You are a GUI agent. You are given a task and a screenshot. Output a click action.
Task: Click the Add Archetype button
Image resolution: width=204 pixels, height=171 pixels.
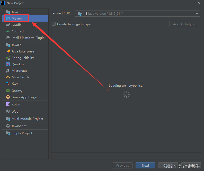185,24
